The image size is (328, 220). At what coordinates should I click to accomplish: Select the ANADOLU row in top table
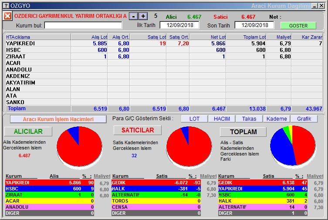coord(164,69)
